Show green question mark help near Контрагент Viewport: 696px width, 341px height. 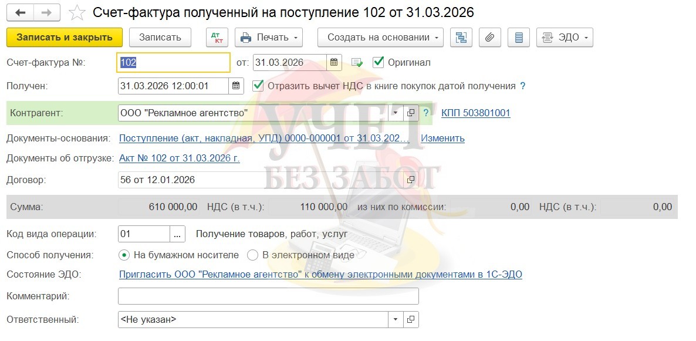(x=426, y=113)
